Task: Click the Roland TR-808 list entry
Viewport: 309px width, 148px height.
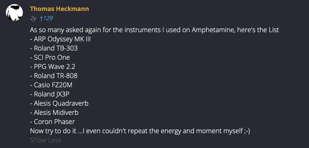Action: 54,76
